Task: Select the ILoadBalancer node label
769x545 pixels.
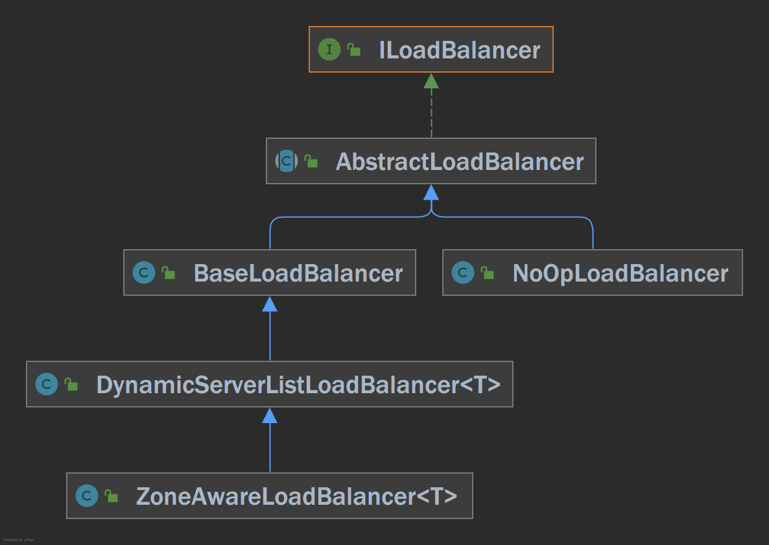Action: 460,50
